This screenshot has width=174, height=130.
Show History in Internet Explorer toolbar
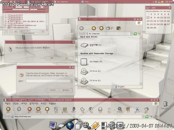82,109
